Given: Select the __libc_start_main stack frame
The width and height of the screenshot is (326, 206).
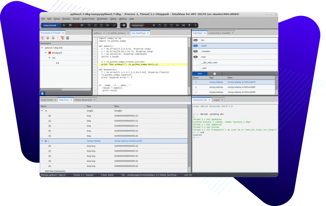Looking at the screenshot, I should 235,63.
